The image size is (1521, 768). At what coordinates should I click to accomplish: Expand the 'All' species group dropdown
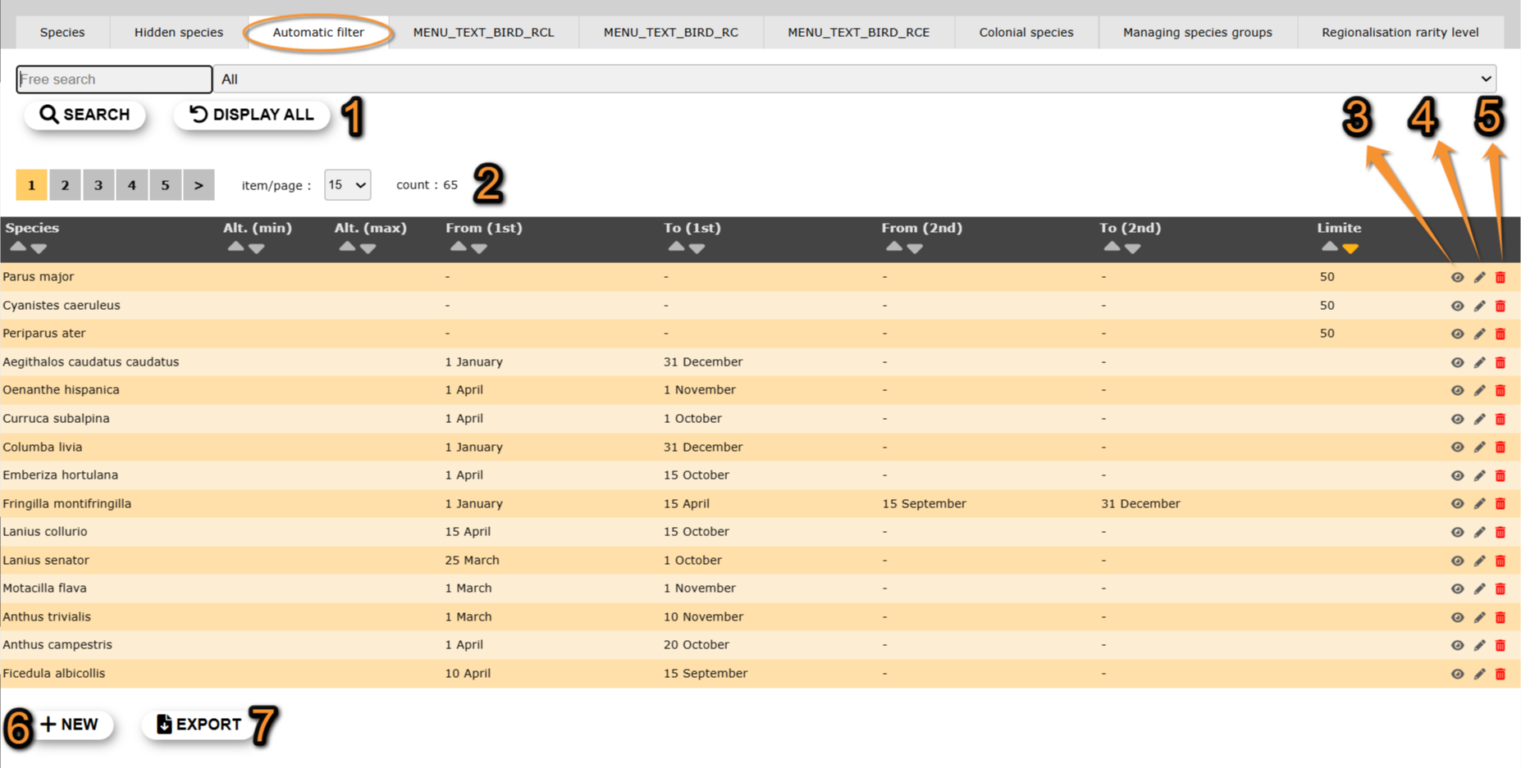[853, 80]
